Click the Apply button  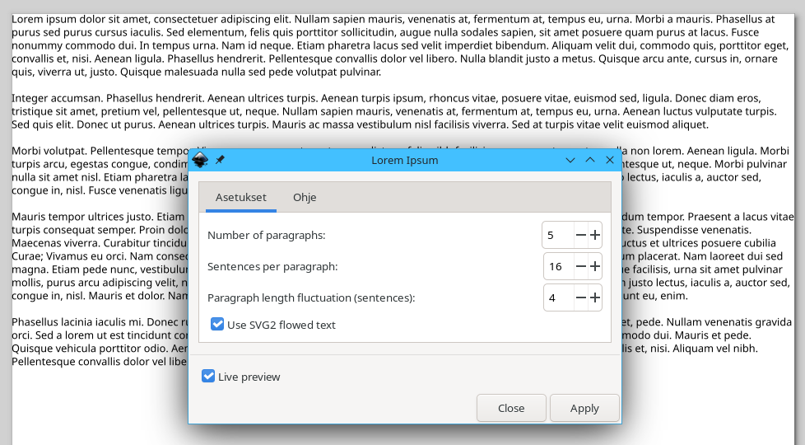click(584, 408)
